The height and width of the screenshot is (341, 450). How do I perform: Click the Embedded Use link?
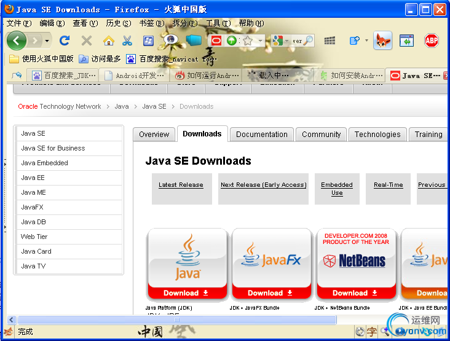coord(337,189)
